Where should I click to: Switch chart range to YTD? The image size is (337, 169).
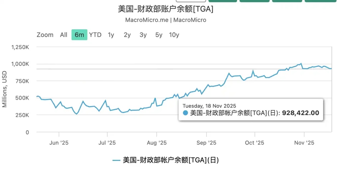point(95,35)
